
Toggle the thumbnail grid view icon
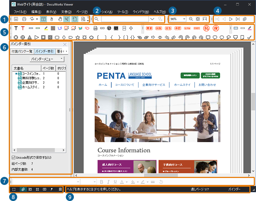(x=37, y=189)
